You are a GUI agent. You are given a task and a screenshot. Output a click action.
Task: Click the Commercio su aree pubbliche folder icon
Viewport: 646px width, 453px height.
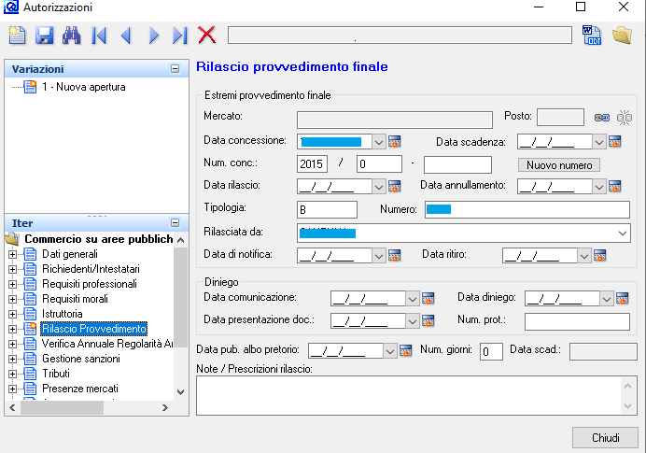click(x=12, y=239)
